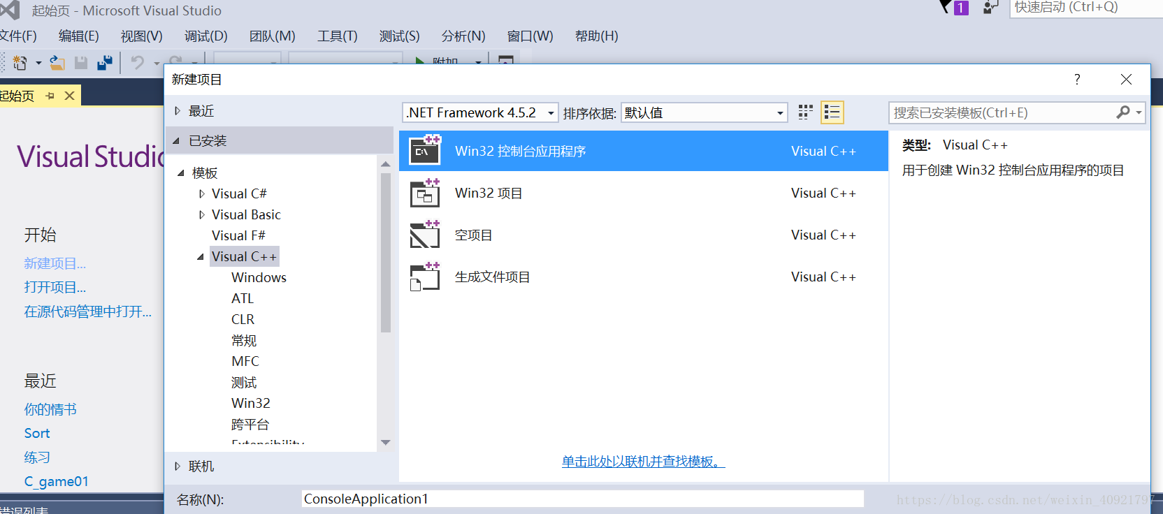Click the search magnifier icon in template search

pyautogui.click(x=1122, y=112)
